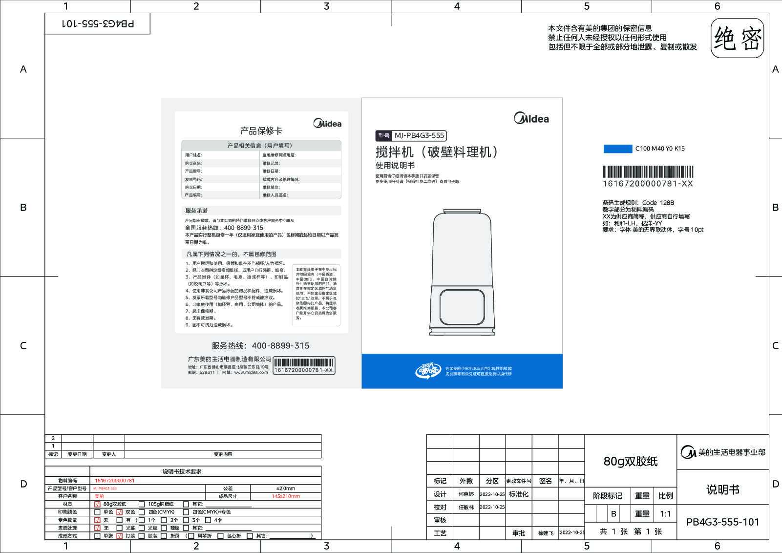Toggle the 光油 surface treatment checkbox

pos(119,528)
